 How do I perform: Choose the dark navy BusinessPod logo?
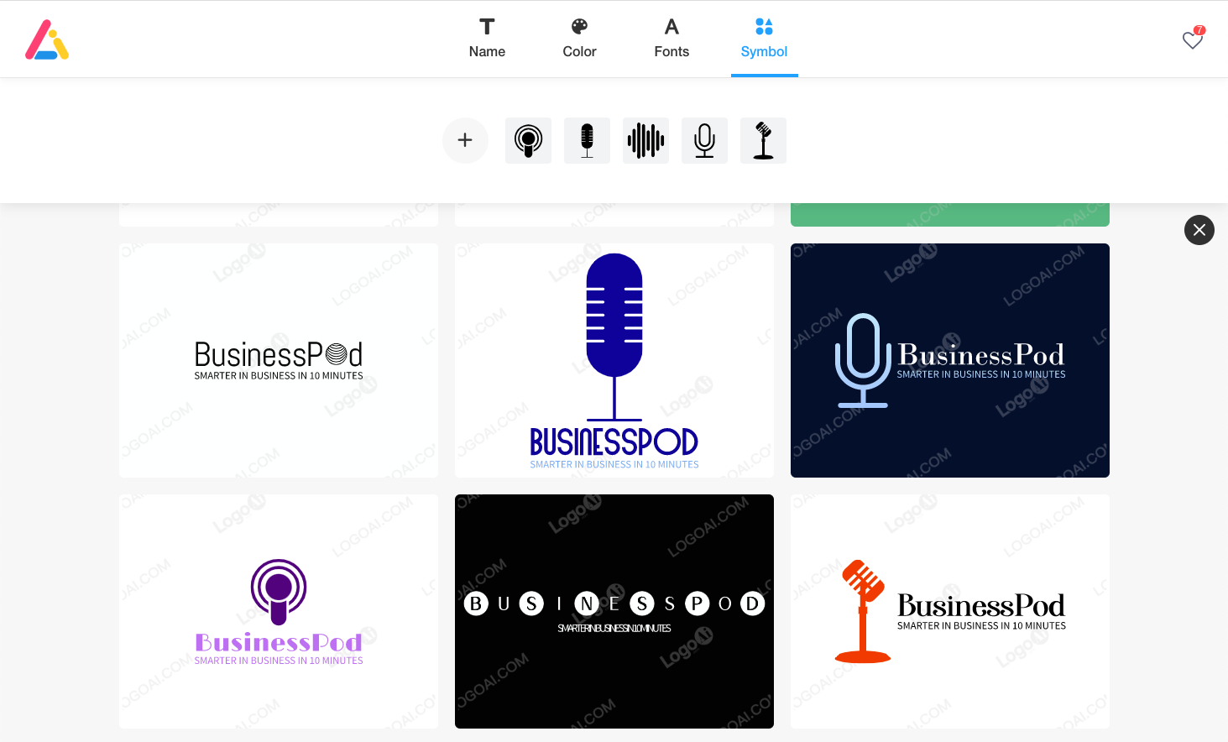(x=950, y=360)
